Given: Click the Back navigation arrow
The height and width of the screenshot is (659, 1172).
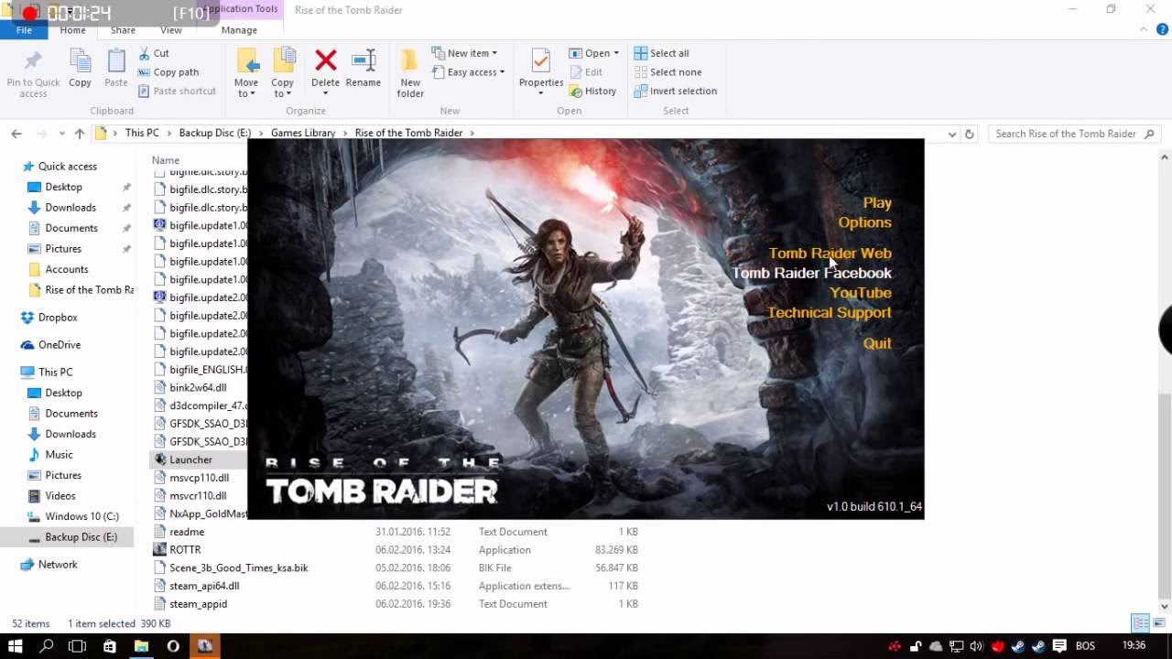Looking at the screenshot, I should [x=16, y=134].
